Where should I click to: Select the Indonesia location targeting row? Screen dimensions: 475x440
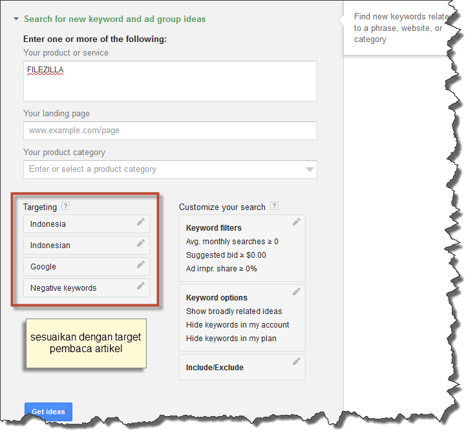[78, 224]
